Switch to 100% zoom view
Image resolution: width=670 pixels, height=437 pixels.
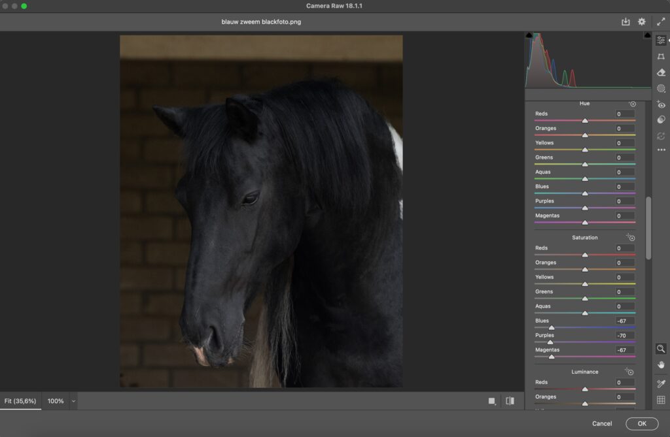coord(56,401)
